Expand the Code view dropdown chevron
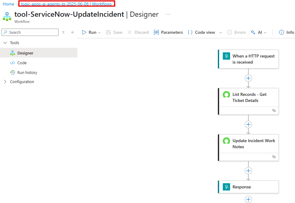 tap(221, 33)
